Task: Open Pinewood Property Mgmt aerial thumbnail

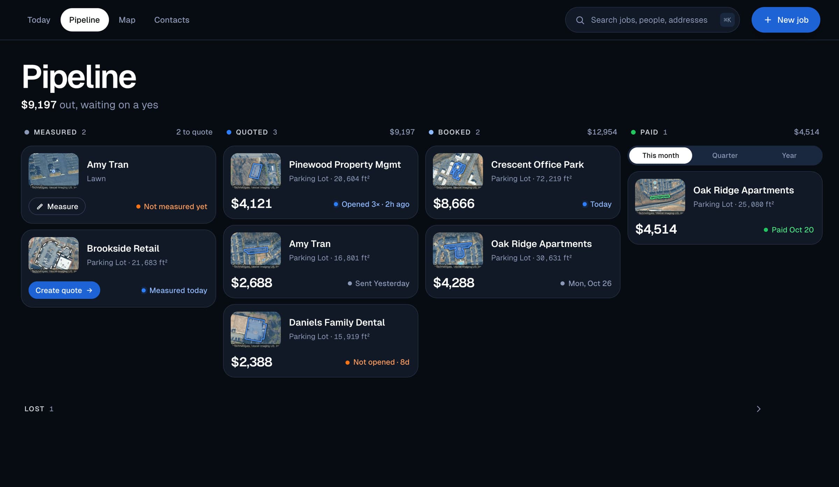Action: click(256, 171)
